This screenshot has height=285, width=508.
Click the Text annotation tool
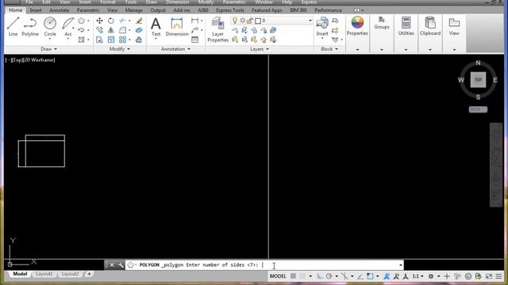(x=156, y=26)
